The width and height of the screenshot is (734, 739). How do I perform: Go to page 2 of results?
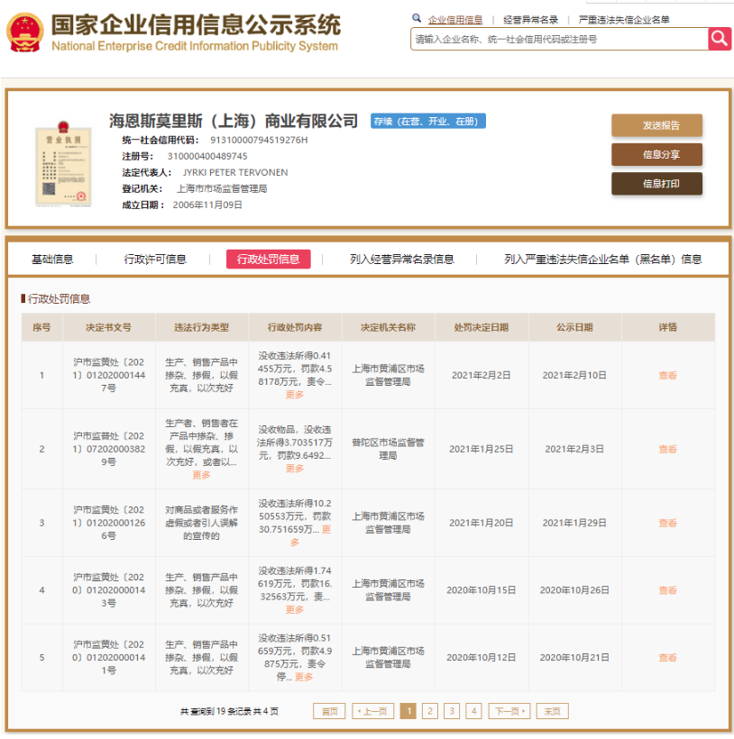click(430, 711)
